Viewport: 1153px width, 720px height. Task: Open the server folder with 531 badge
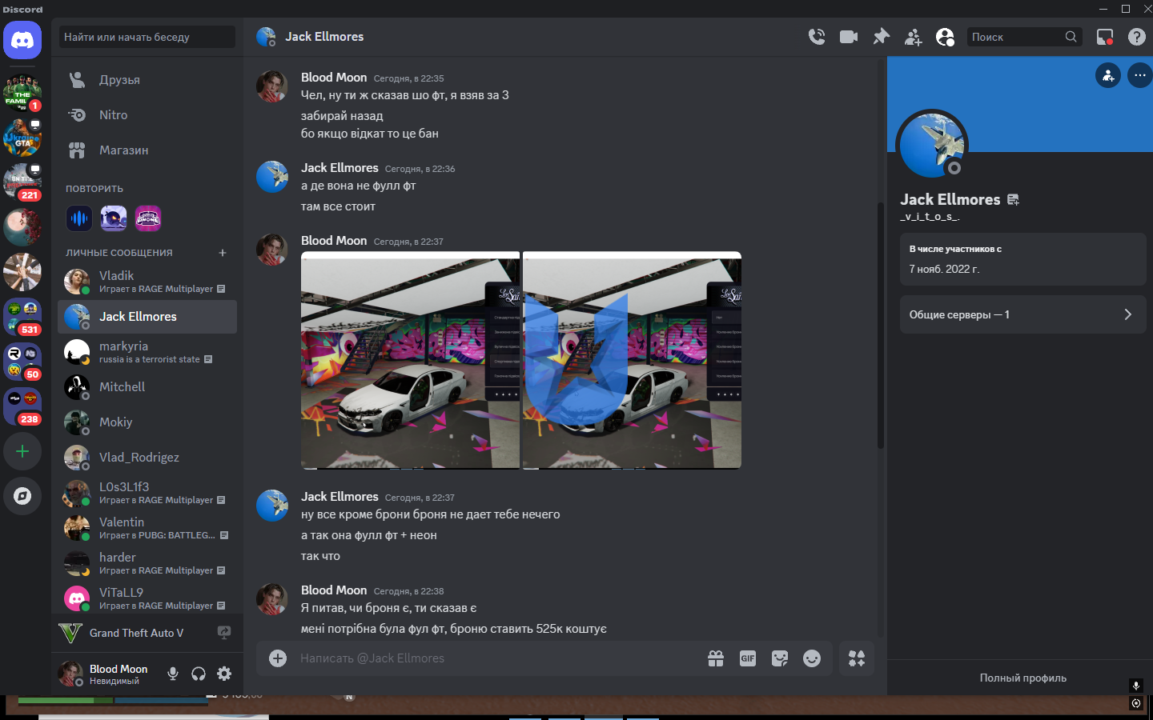coord(22,317)
